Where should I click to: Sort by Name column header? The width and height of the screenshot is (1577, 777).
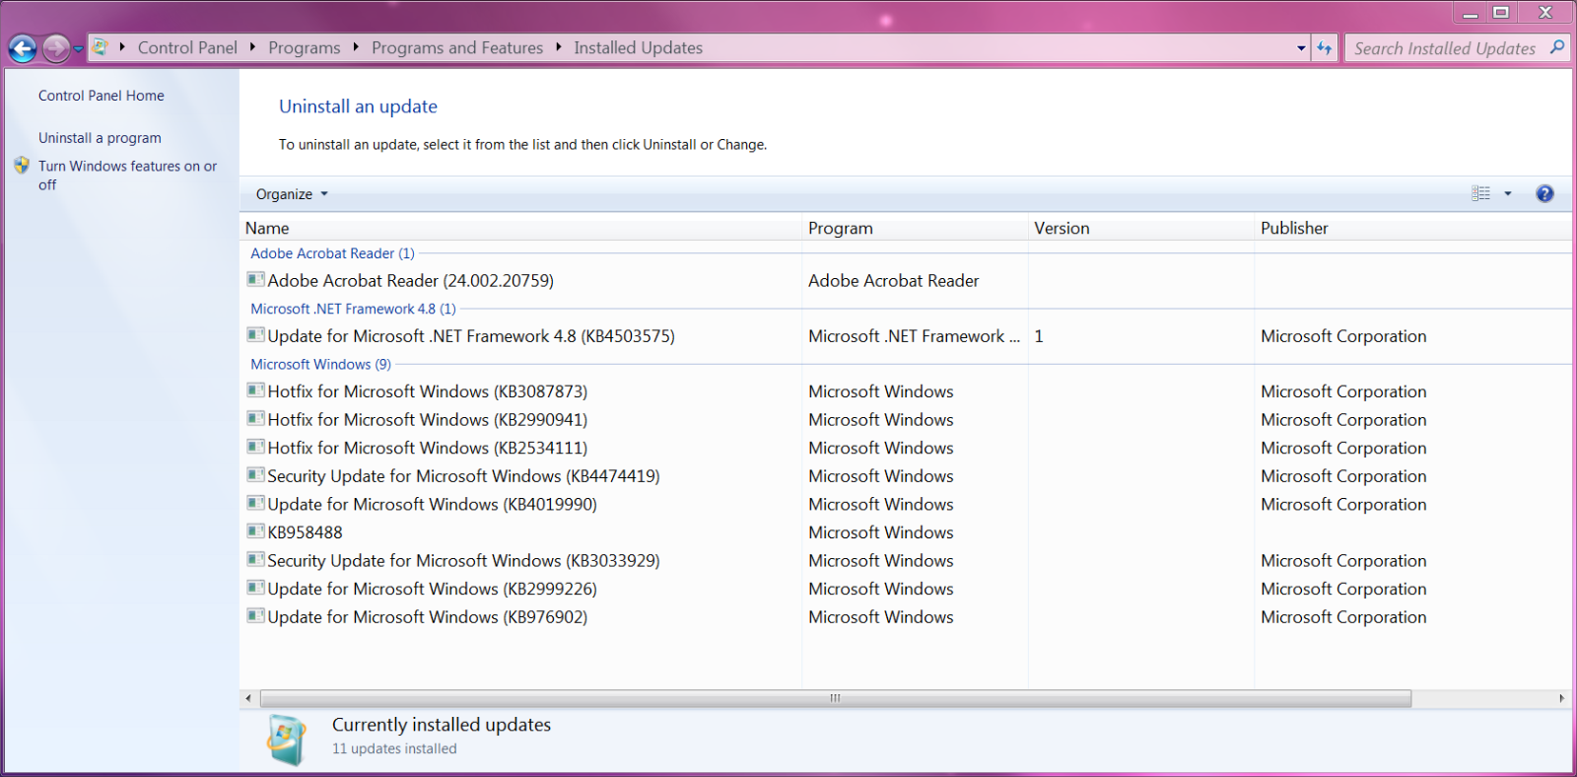[x=520, y=228]
